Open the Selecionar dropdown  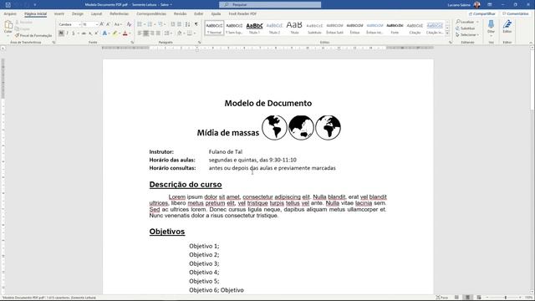(x=467, y=35)
